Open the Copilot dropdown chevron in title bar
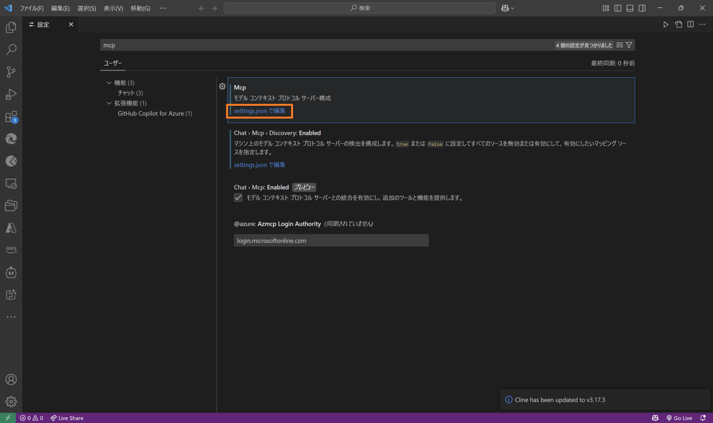 click(x=513, y=8)
